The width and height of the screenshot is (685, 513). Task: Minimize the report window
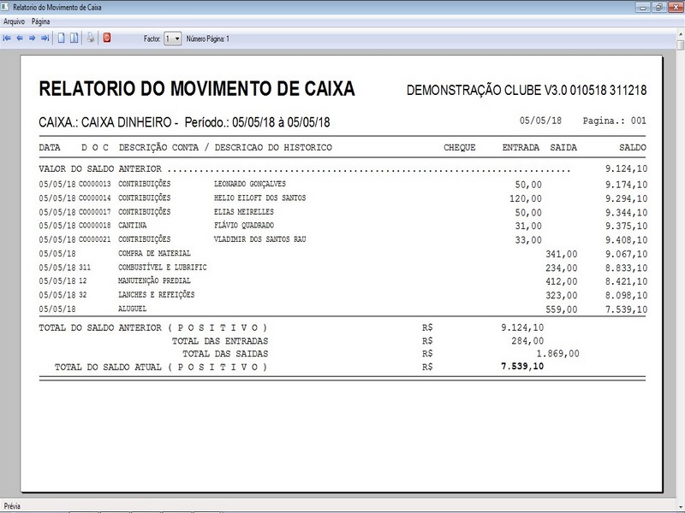pos(642,8)
